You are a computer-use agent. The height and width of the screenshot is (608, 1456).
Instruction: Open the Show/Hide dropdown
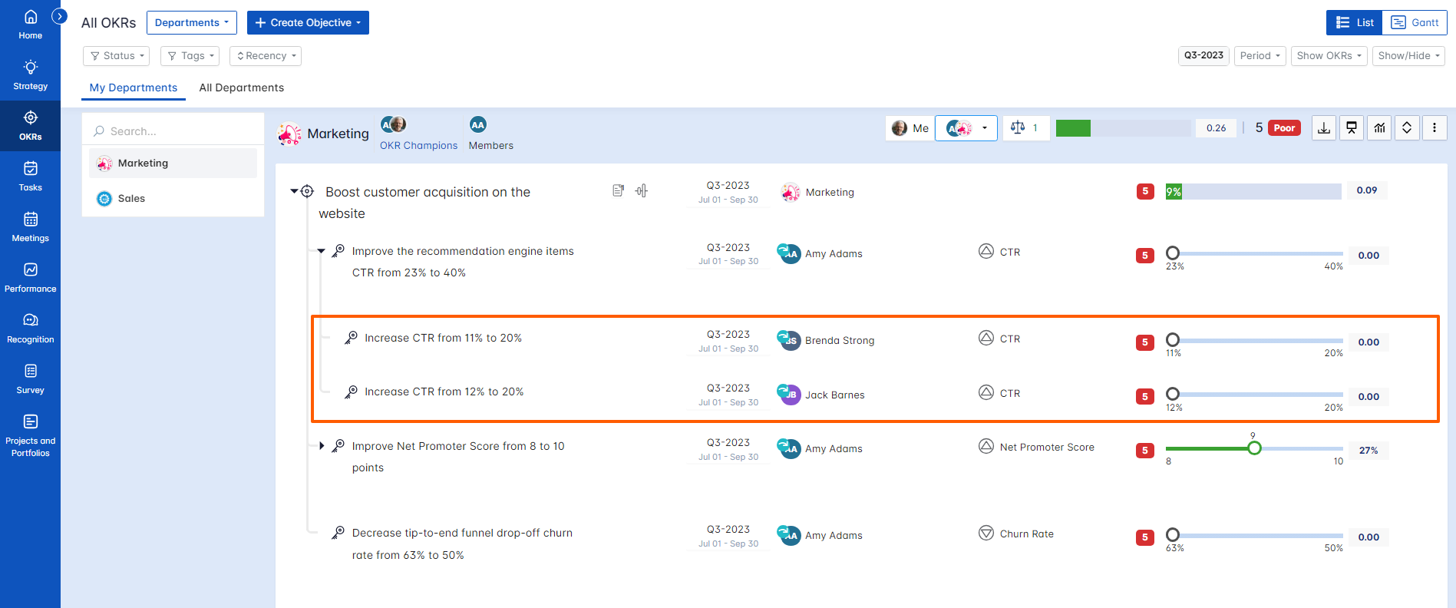click(1408, 56)
